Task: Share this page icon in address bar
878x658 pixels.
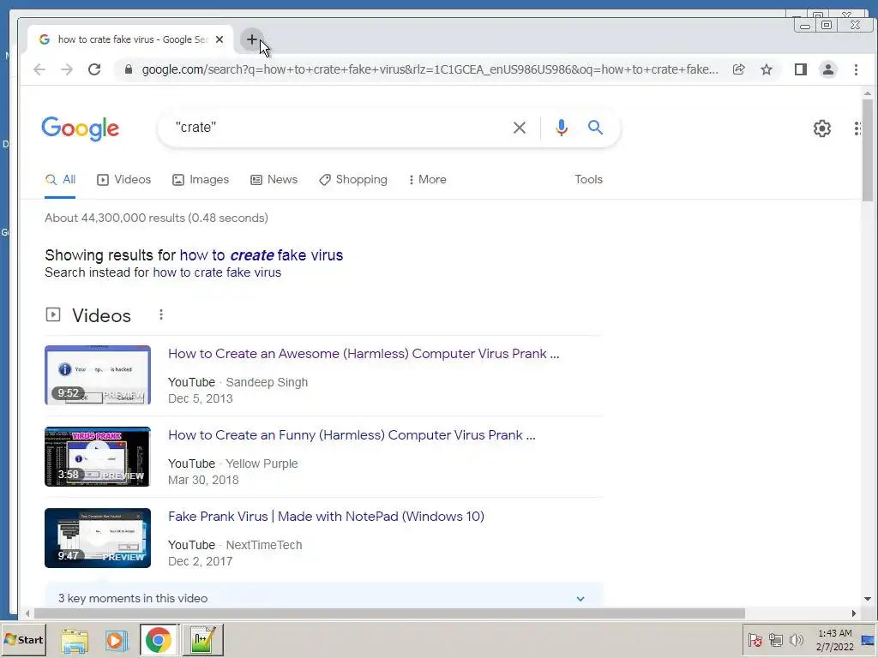Action: (738, 69)
